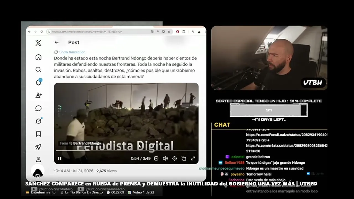Open the browser Extensions puzzle icon
Image resolution: width=354 pixels, height=199 pixels.
pyautogui.click(x=184, y=32)
